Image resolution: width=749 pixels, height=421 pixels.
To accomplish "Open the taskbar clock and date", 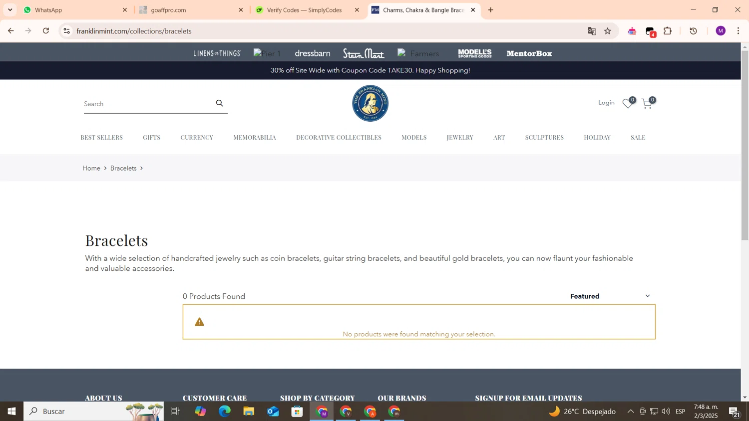I will click(x=706, y=412).
